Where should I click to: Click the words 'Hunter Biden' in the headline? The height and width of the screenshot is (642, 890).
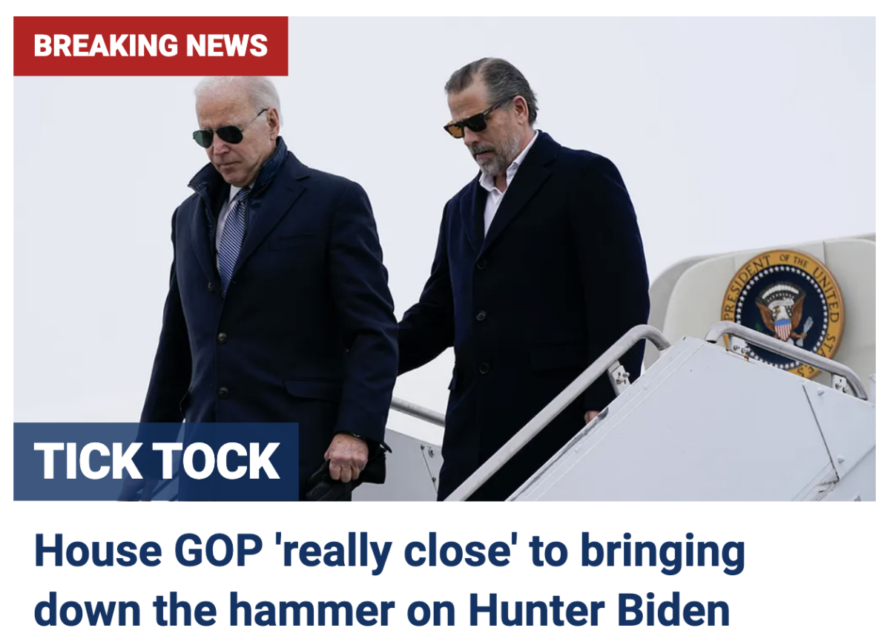click(599, 609)
